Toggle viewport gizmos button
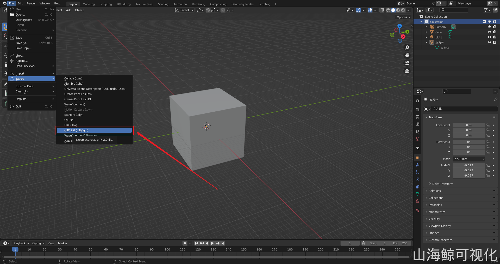 point(358,10)
